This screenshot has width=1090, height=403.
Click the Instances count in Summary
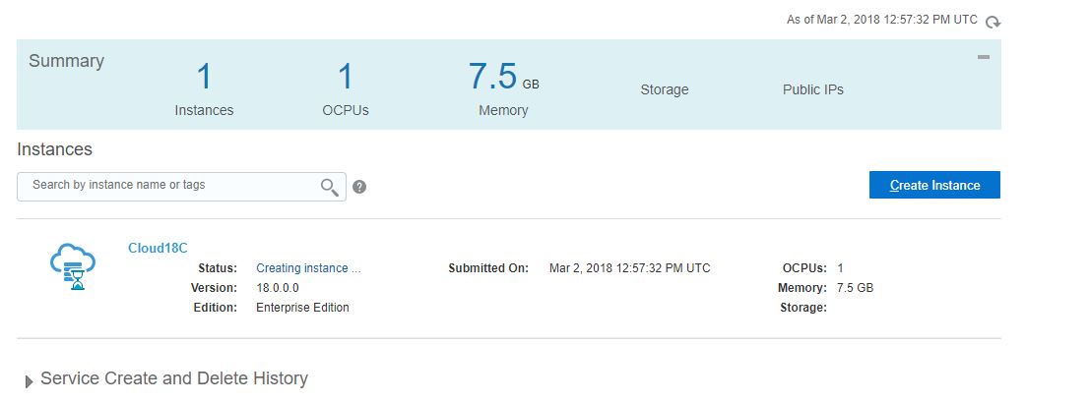(x=204, y=78)
